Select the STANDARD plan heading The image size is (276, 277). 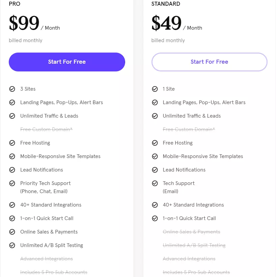[166, 4]
